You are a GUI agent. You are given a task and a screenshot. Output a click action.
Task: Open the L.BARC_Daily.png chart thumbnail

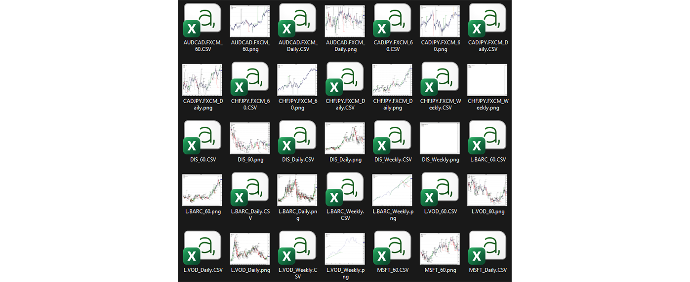[297, 190]
